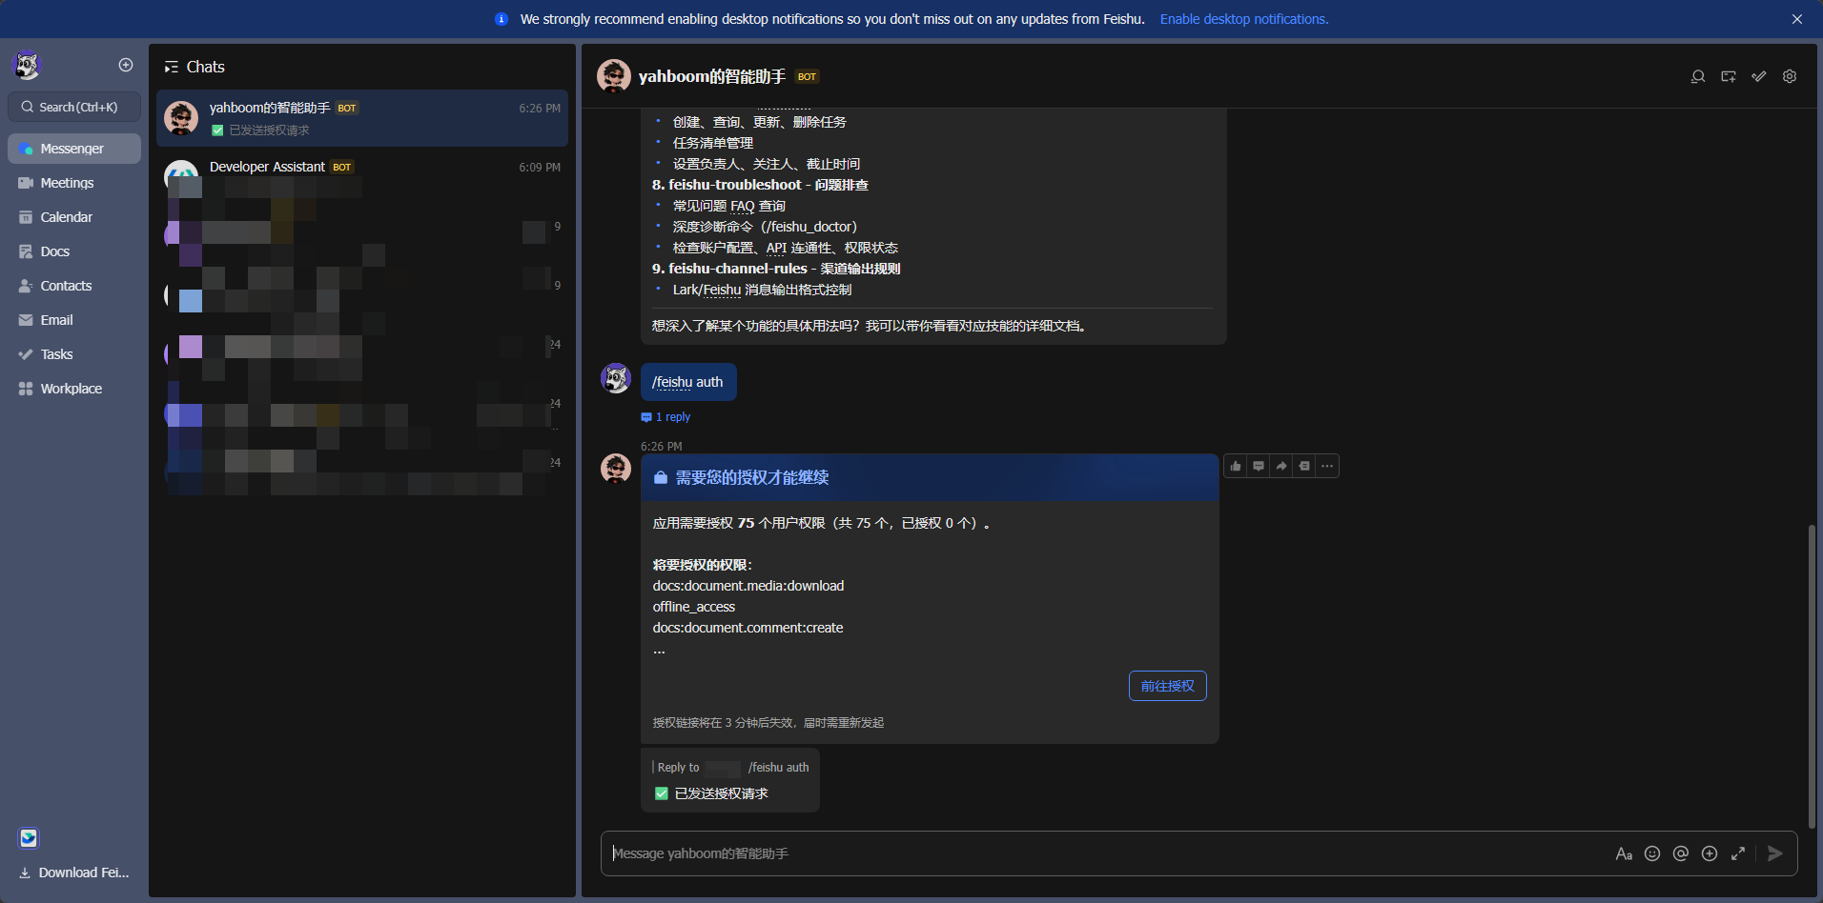
Task: Click the Docs icon in sidebar
Action: pyautogui.click(x=26, y=251)
